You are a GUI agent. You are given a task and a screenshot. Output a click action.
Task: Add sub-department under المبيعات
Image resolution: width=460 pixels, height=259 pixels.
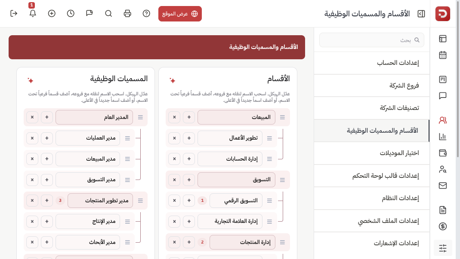(189, 117)
